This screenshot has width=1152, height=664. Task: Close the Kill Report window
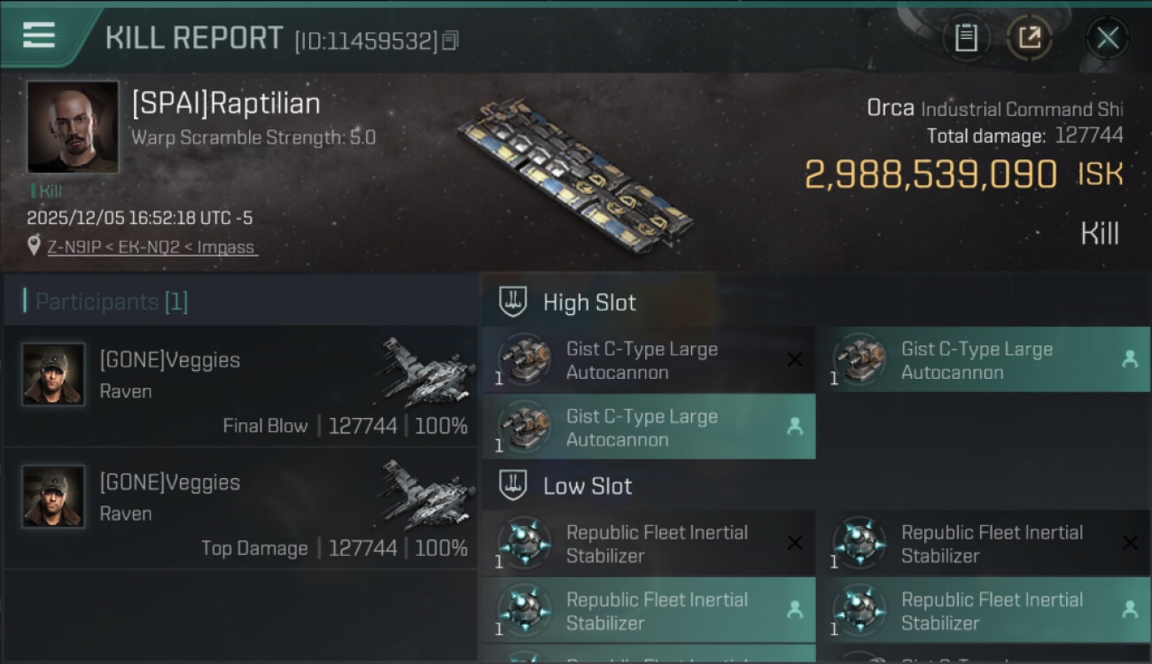(1107, 38)
